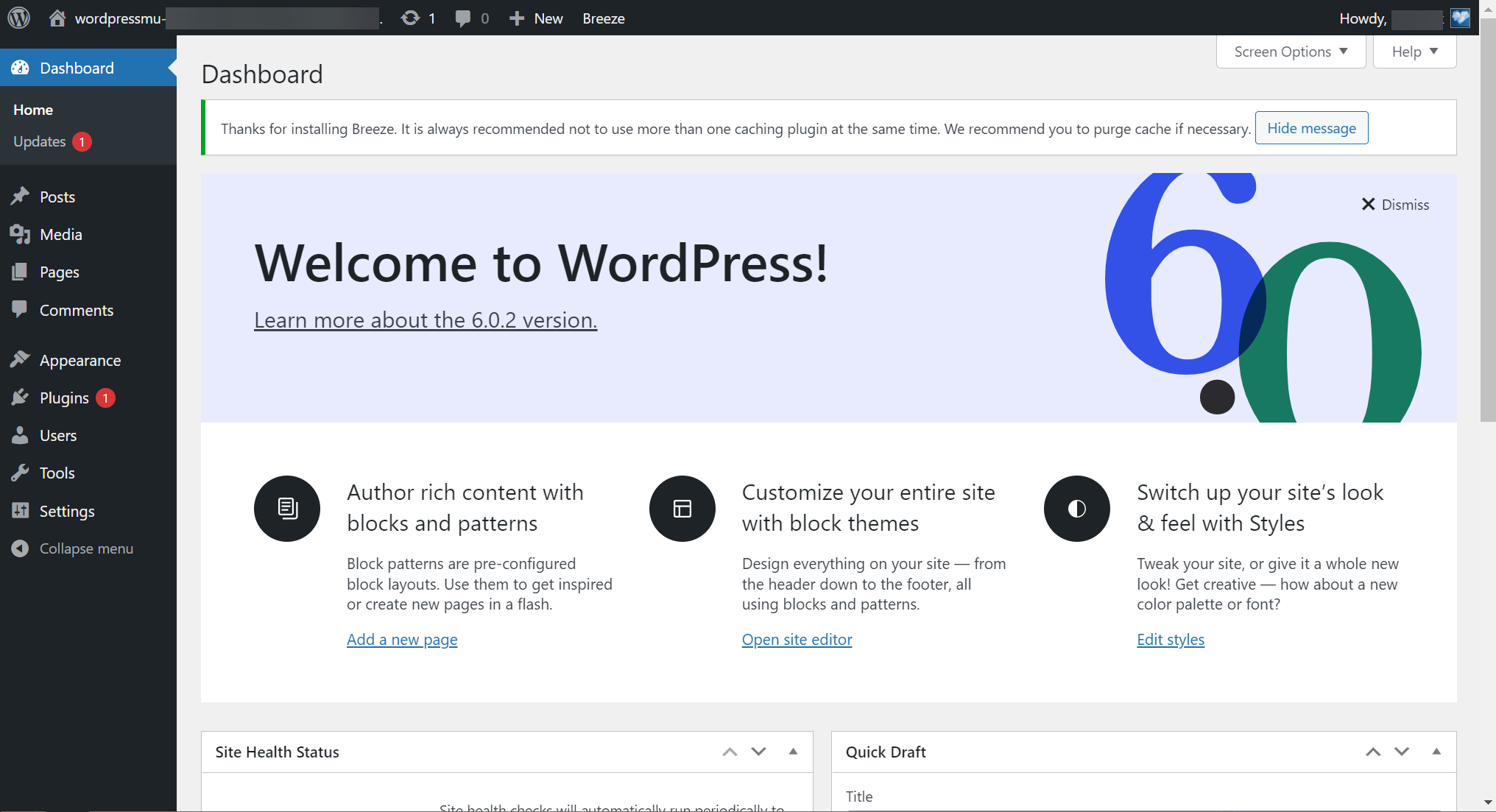Click the Tools wrench icon in sidebar
Screen dimensions: 1496x812
20,473
